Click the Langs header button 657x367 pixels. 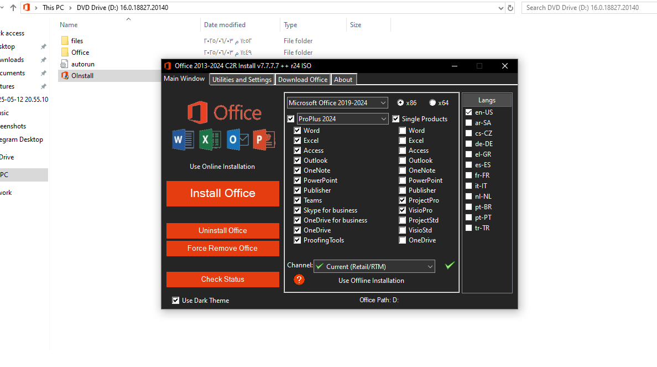[x=487, y=100]
